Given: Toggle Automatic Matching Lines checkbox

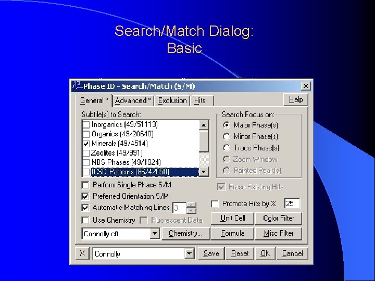Looking at the screenshot, I should 85,208.
